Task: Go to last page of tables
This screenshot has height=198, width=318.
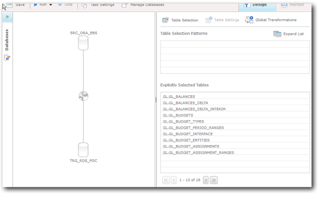Action: [214, 180]
